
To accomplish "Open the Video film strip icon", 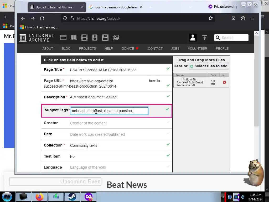I will [x=84, y=38].
